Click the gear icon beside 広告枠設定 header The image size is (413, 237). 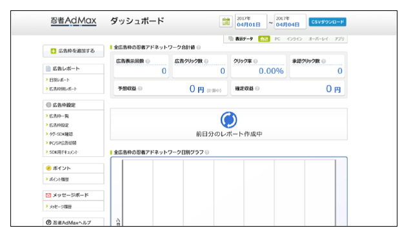pyautogui.click(x=48, y=105)
